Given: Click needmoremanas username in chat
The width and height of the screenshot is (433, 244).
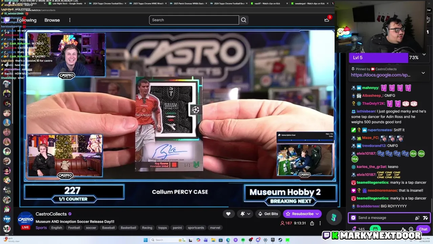Looking at the screenshot, I should 382,190.
